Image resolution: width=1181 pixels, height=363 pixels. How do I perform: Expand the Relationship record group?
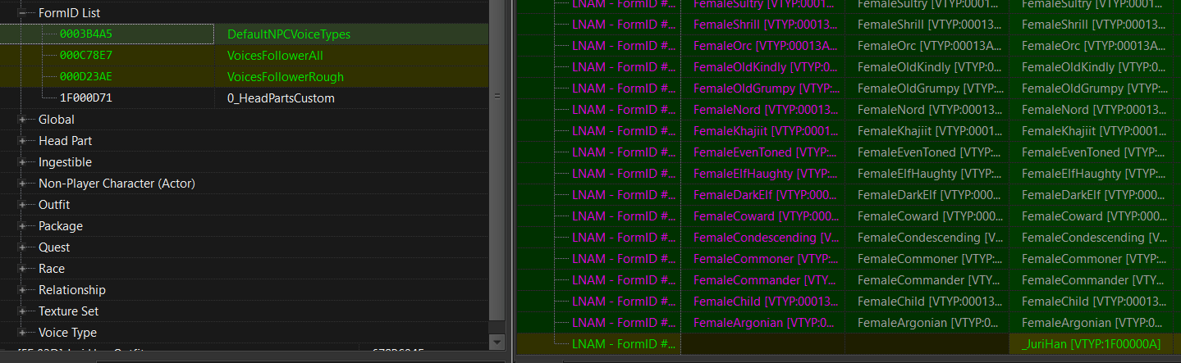[x=22, y=290]
